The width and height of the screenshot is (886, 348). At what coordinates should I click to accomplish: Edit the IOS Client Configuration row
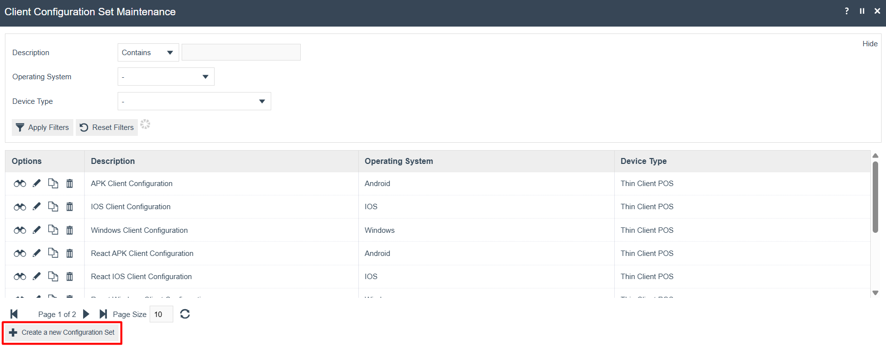tap(36, 207)
